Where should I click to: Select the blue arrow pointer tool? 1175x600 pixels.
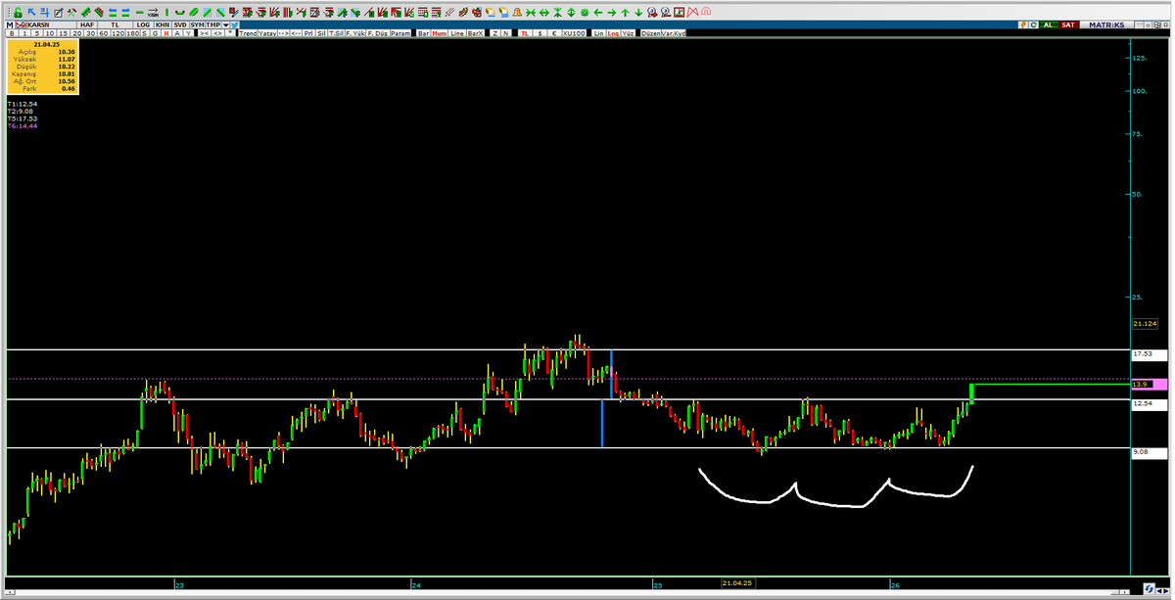(x=31, y=13)
